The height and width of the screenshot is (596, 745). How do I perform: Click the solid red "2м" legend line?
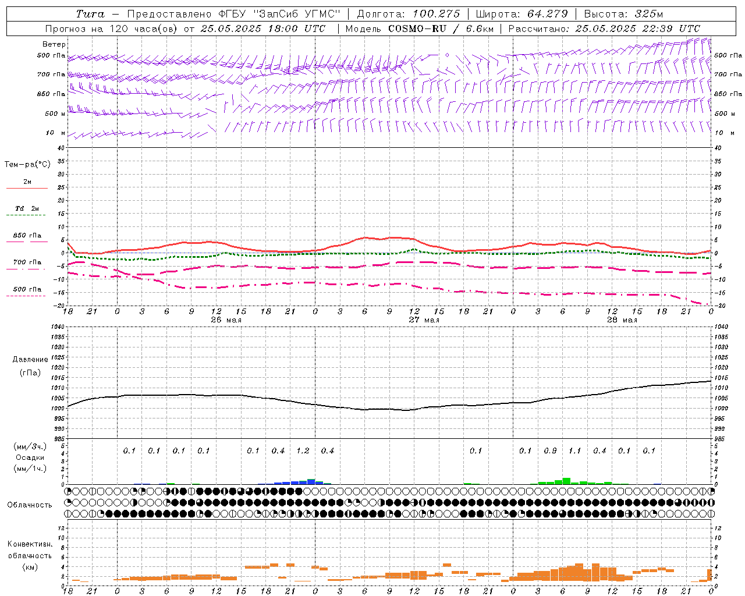pyautogui.click(x=27, y=188)
